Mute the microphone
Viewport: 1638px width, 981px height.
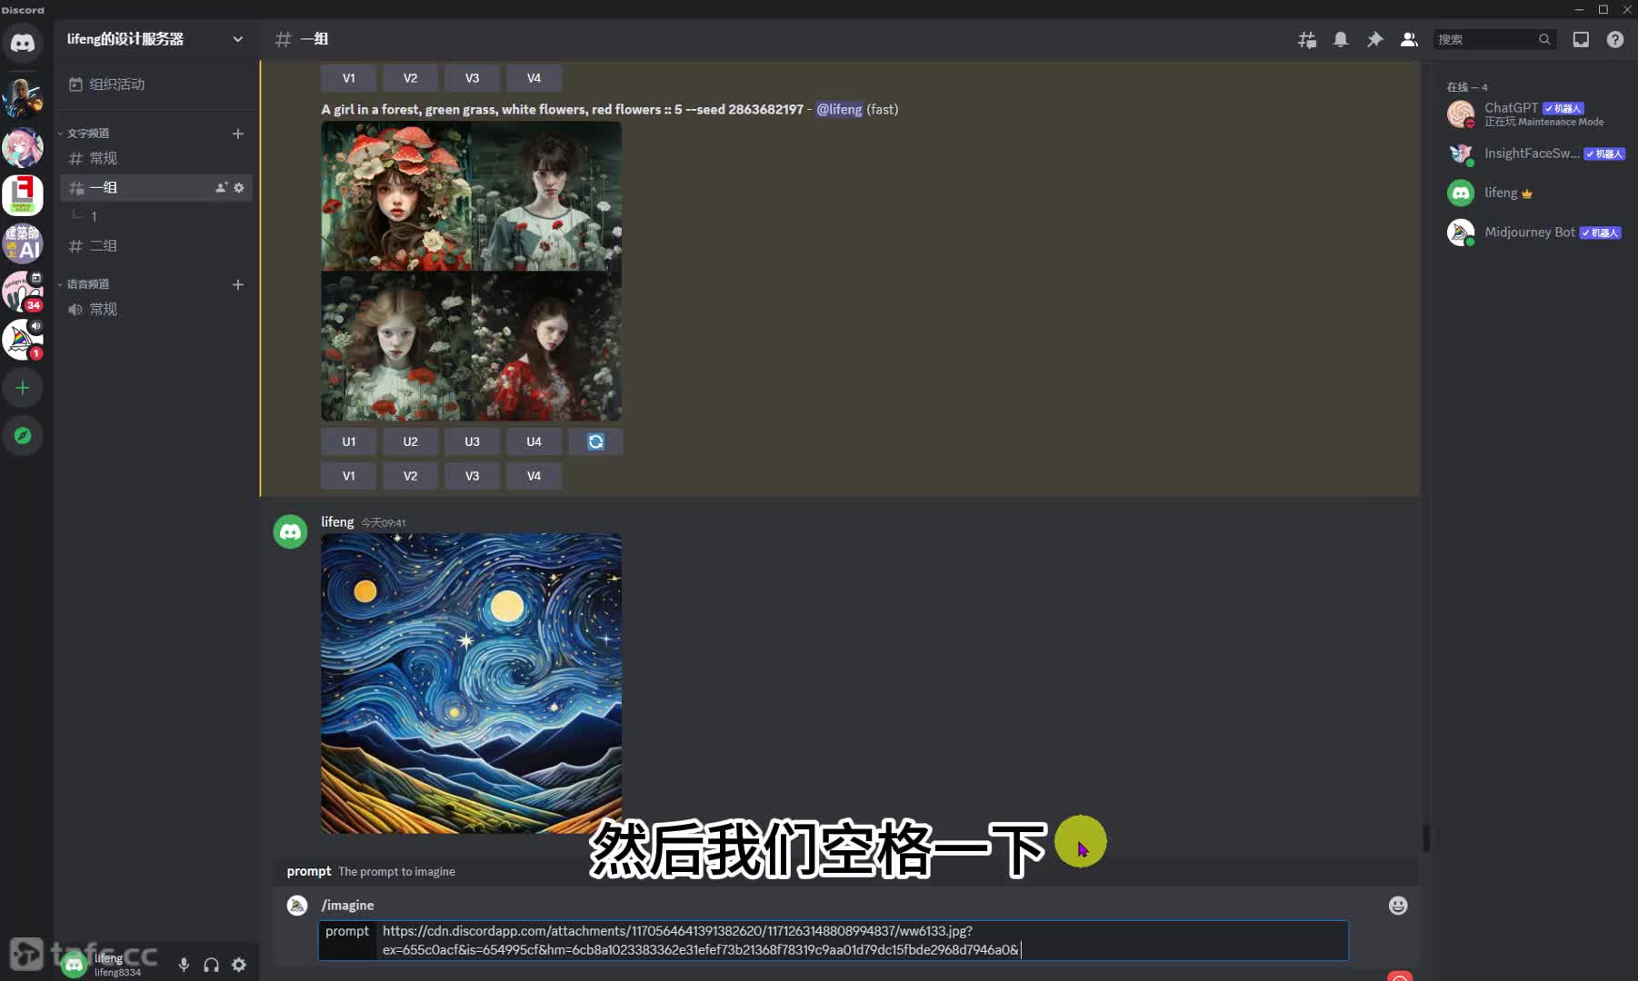coord(184,965)
